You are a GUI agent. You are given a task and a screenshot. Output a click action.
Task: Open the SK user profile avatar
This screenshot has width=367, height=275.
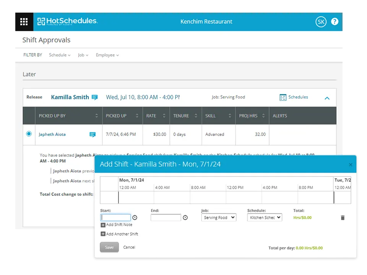coord(321,22)
